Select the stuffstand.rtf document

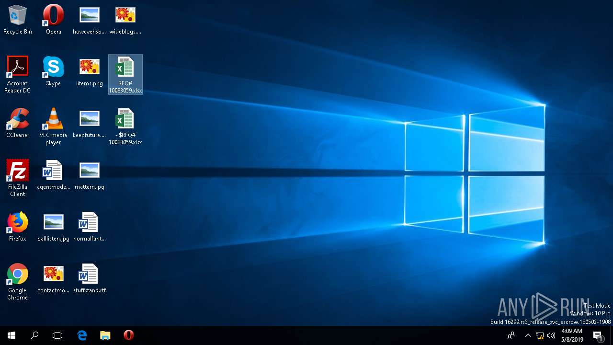tap(90, 278)
